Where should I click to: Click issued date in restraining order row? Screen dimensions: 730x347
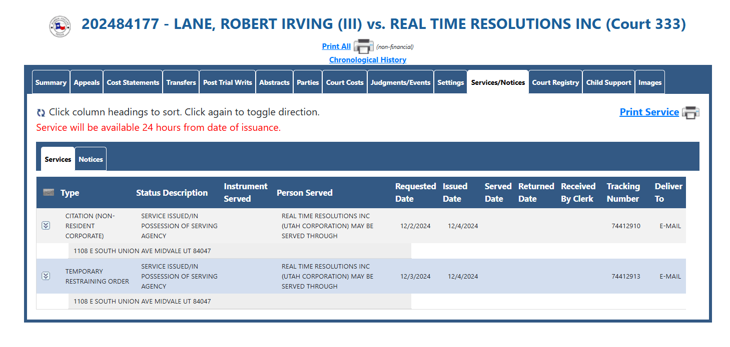pos(463,277)
